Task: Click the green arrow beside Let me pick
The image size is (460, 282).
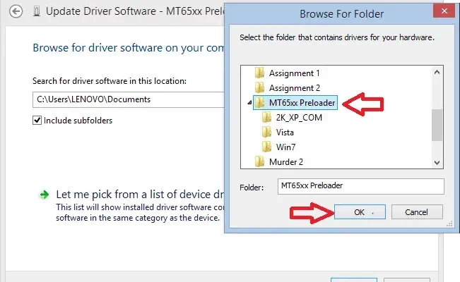Action: 45,194
